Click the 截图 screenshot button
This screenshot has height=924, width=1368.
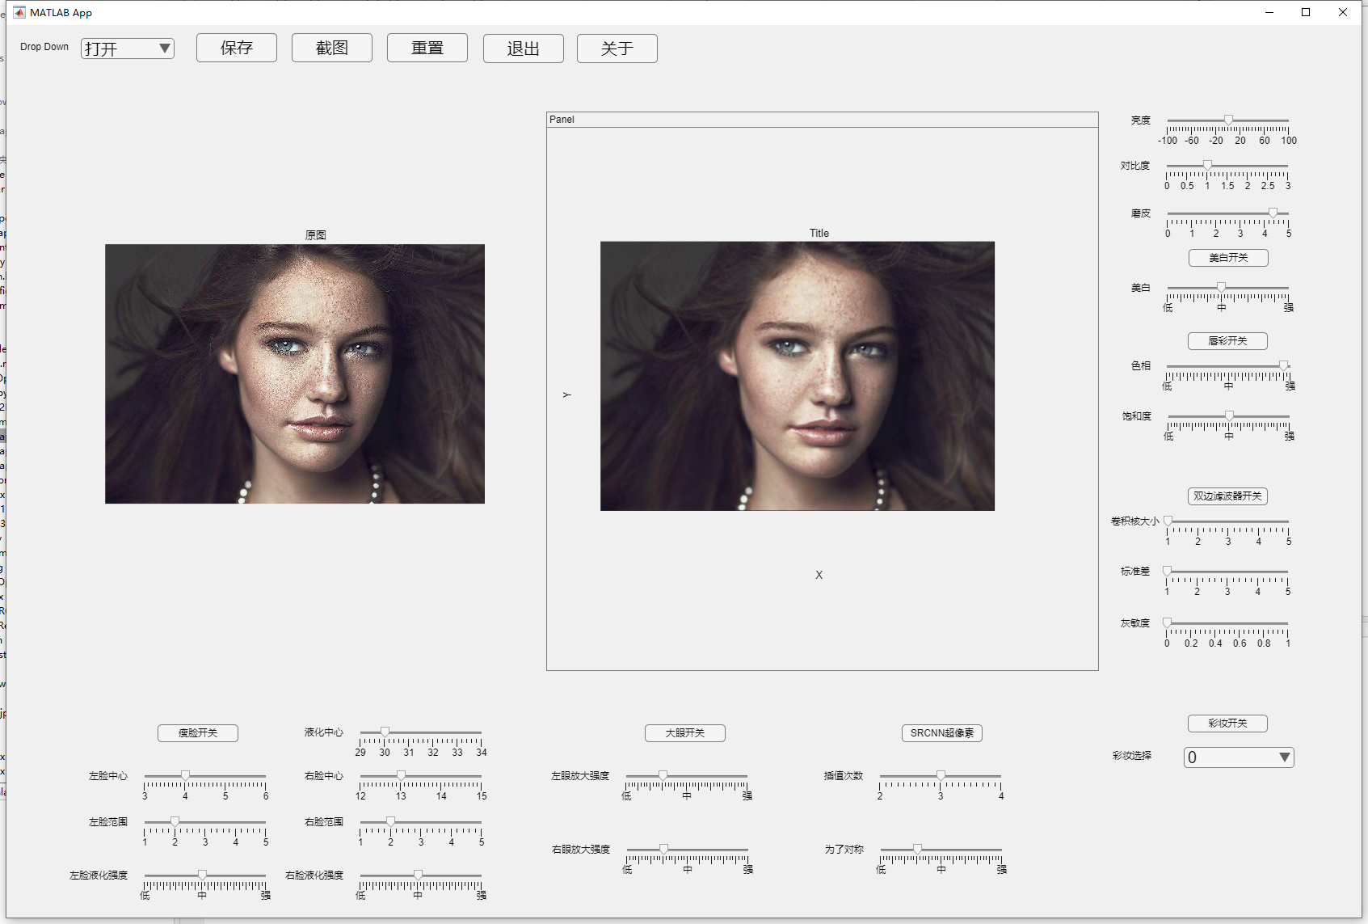click(x=332, y=48)
